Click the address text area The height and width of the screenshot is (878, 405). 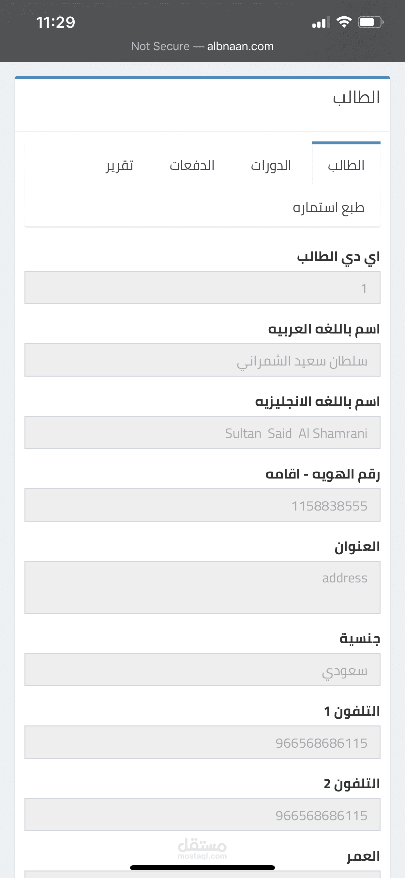coord(202,587)
